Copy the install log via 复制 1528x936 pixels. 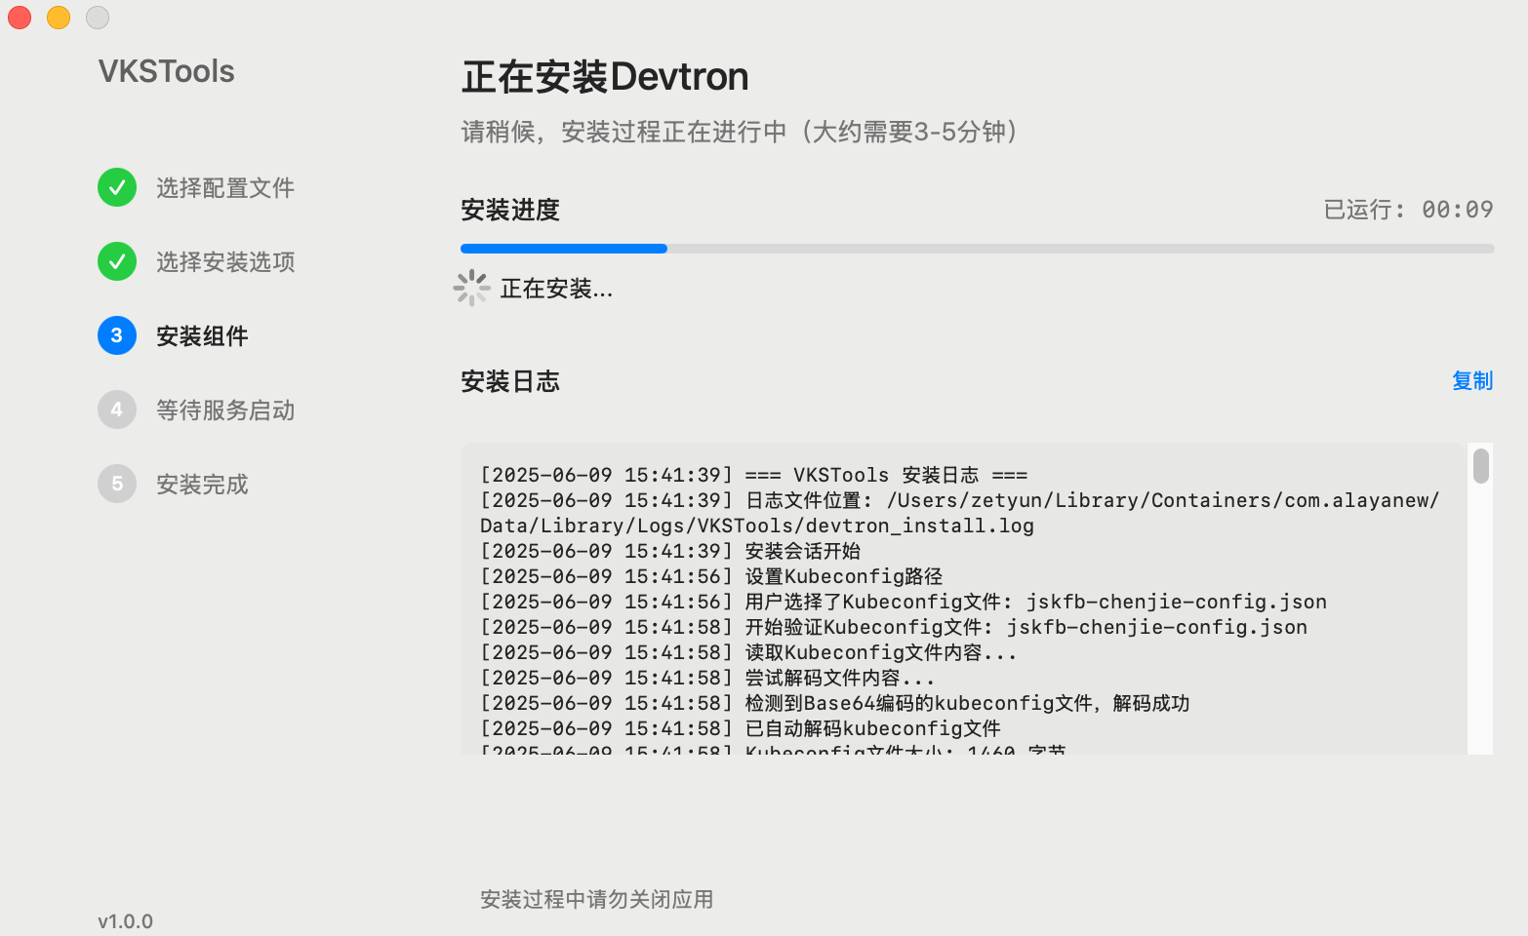point(1472,381)
